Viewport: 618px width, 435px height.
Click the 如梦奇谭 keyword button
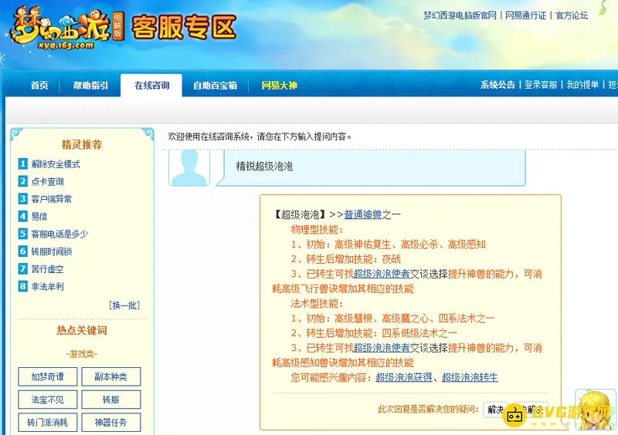(47, 376)
